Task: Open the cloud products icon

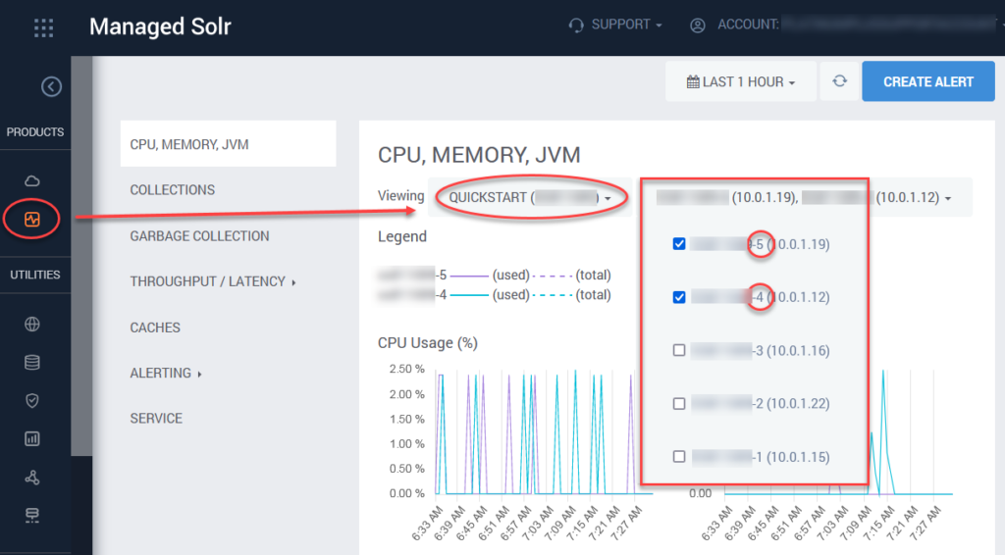Action: (x=32, y=181)
